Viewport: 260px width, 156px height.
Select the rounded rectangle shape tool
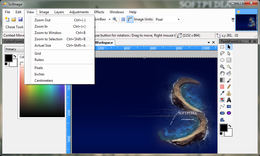coord(222,113)
